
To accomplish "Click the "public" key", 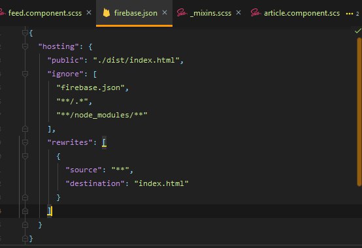I will [x=65, y=60].
